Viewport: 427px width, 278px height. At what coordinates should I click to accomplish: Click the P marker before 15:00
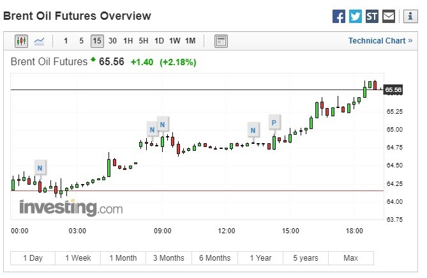click(x=274, y=123)
